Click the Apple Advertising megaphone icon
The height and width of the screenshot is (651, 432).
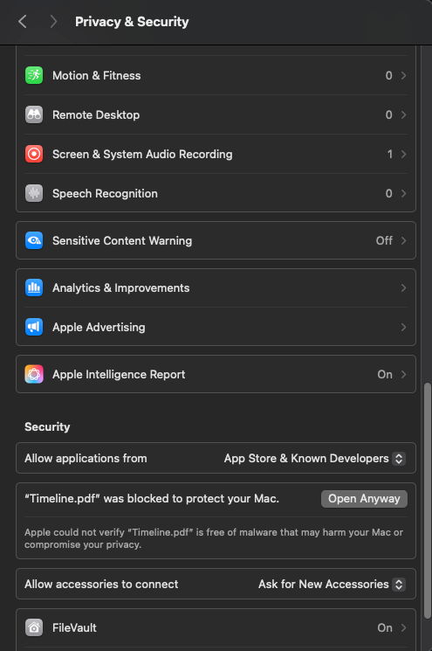click(x=34, y=327)
